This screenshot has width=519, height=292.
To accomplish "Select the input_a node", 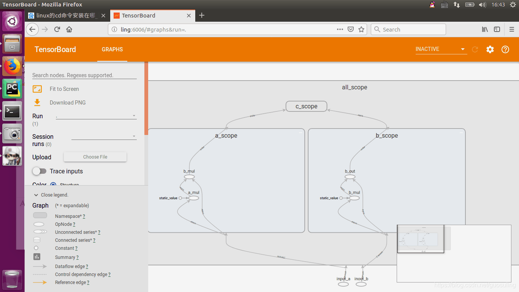I will tap(343, 284).
